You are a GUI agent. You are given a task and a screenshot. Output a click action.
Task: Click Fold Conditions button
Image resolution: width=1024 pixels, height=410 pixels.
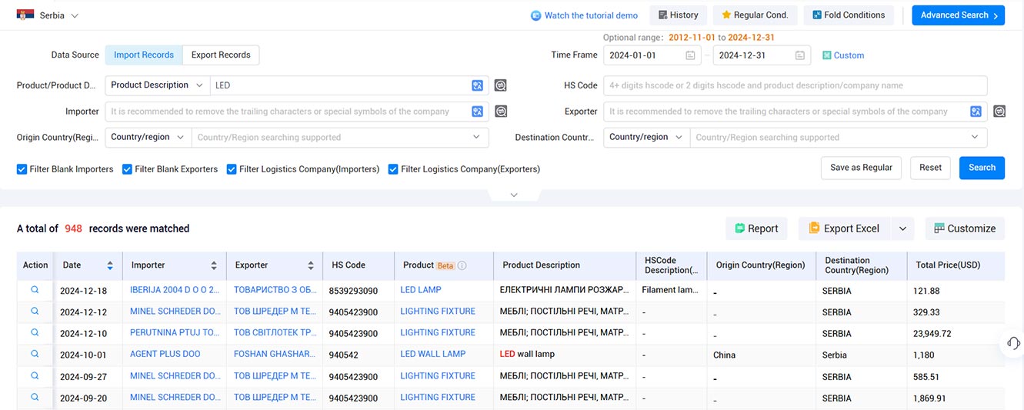point(849,15)
